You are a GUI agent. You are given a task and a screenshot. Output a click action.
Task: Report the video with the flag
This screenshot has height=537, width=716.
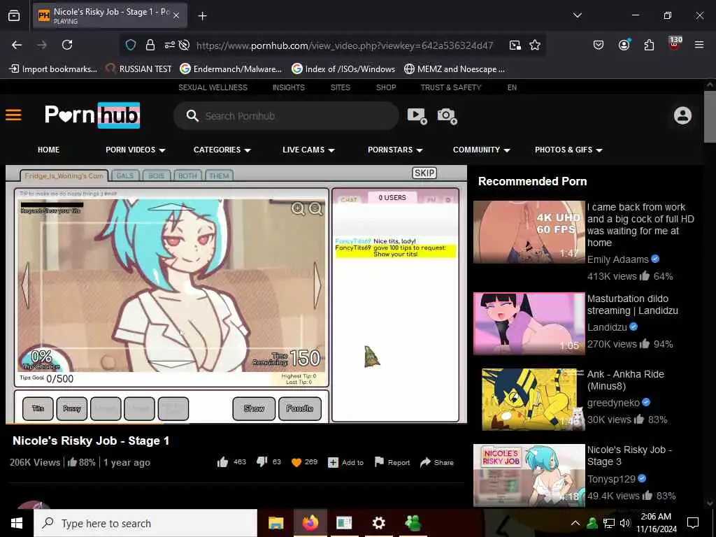tap(392, 462)
